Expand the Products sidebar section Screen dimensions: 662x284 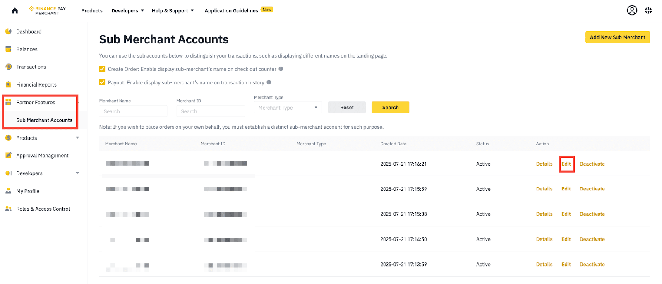pyautogui.click(x=77, y=138)
